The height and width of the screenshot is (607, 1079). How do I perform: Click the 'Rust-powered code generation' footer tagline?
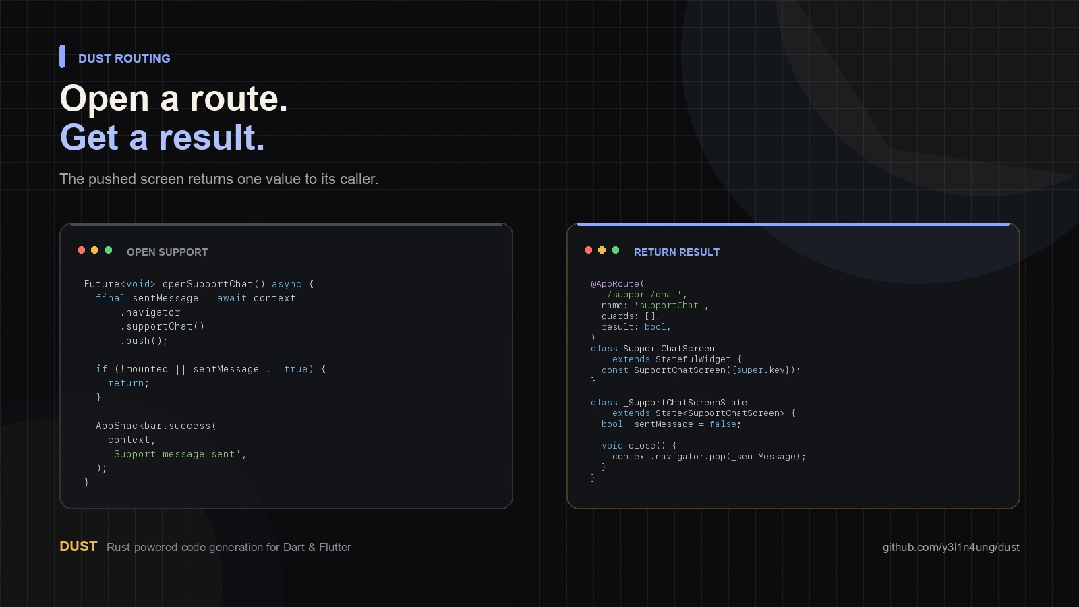229,547
